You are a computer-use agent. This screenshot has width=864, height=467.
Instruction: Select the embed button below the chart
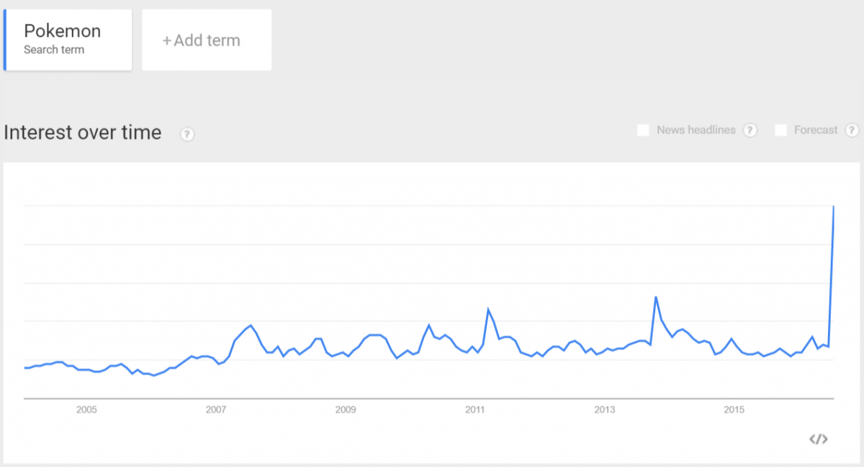(x=817, y=437)
